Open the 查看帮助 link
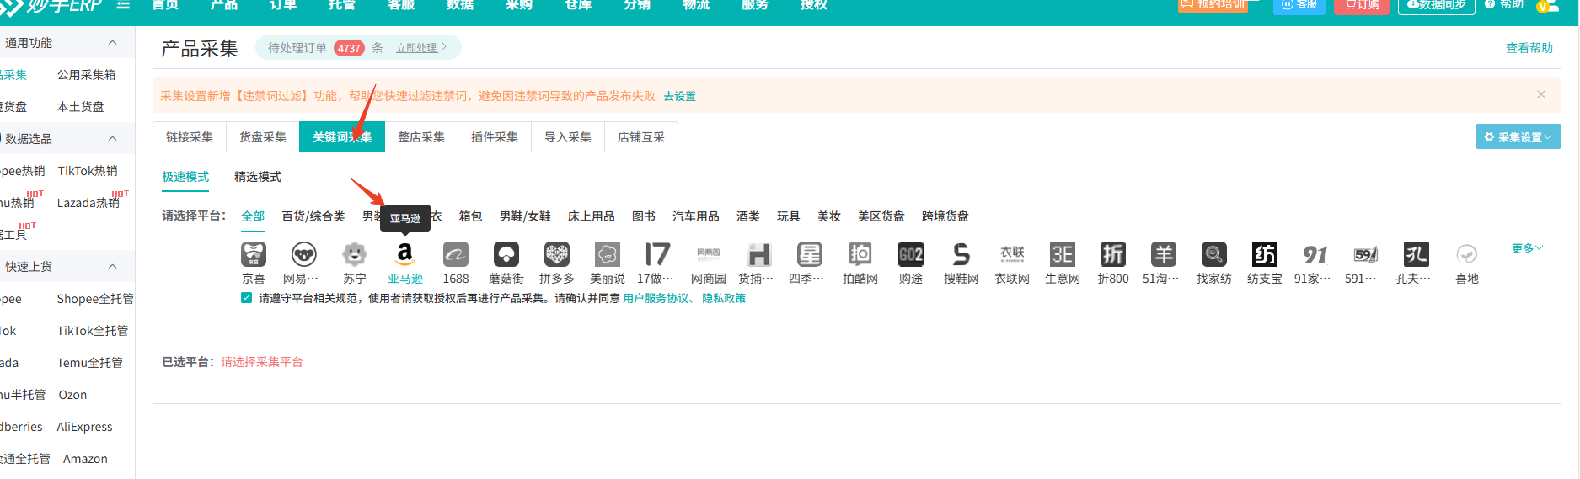Image resolution: width=1580 pixels, height=479 pixels. (x=1529, y=48)
